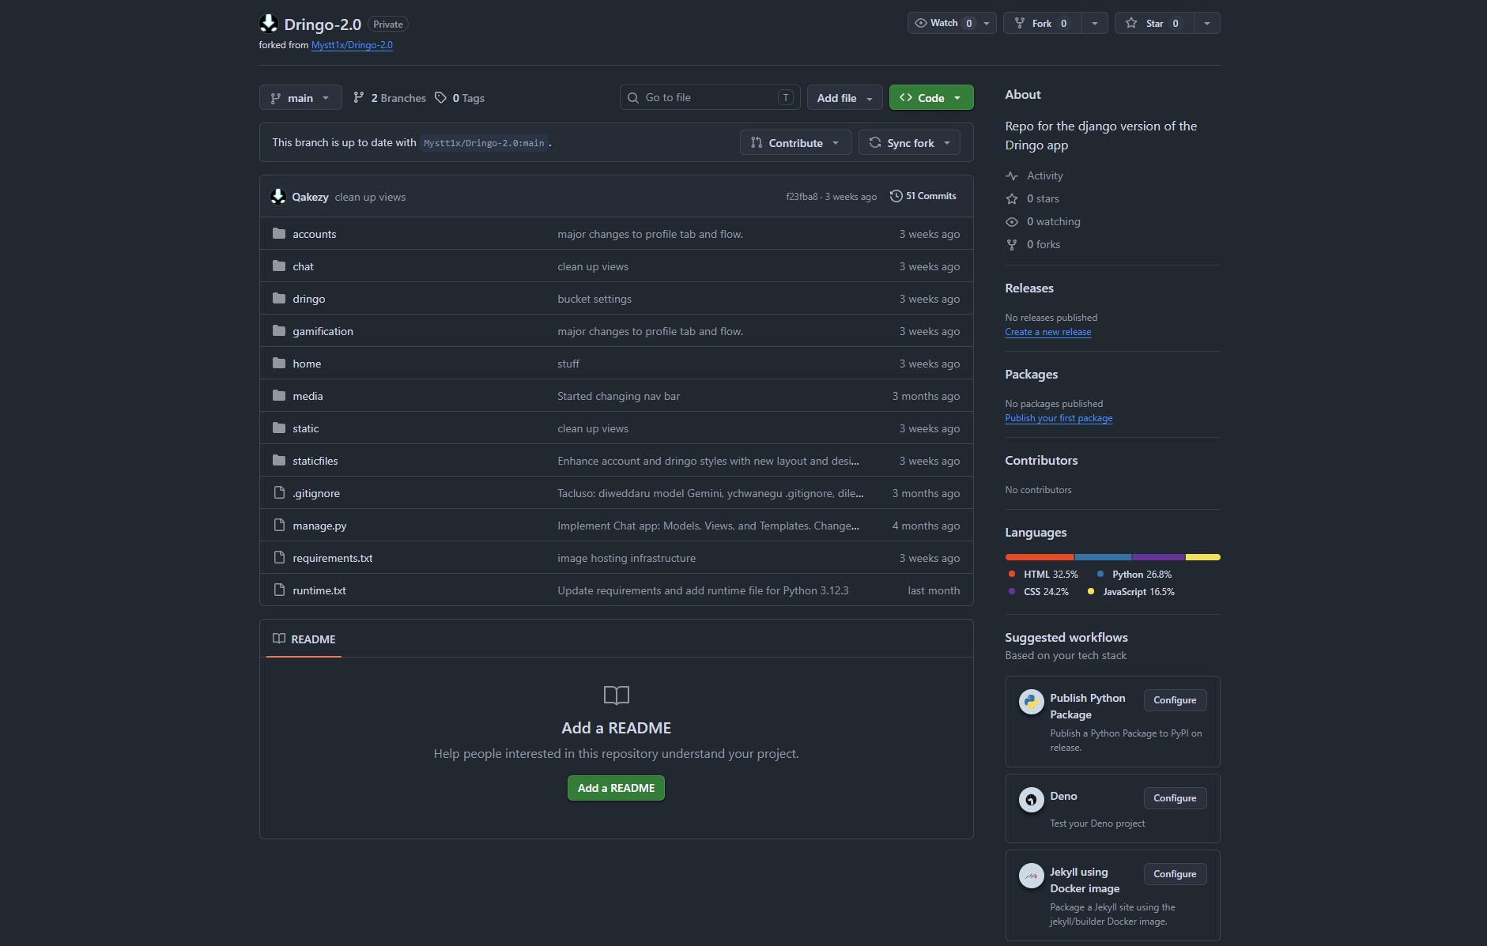This screenshot has width=1487, height=946.
Task: Click the folder icon beside static
Action: click(279, 428)
